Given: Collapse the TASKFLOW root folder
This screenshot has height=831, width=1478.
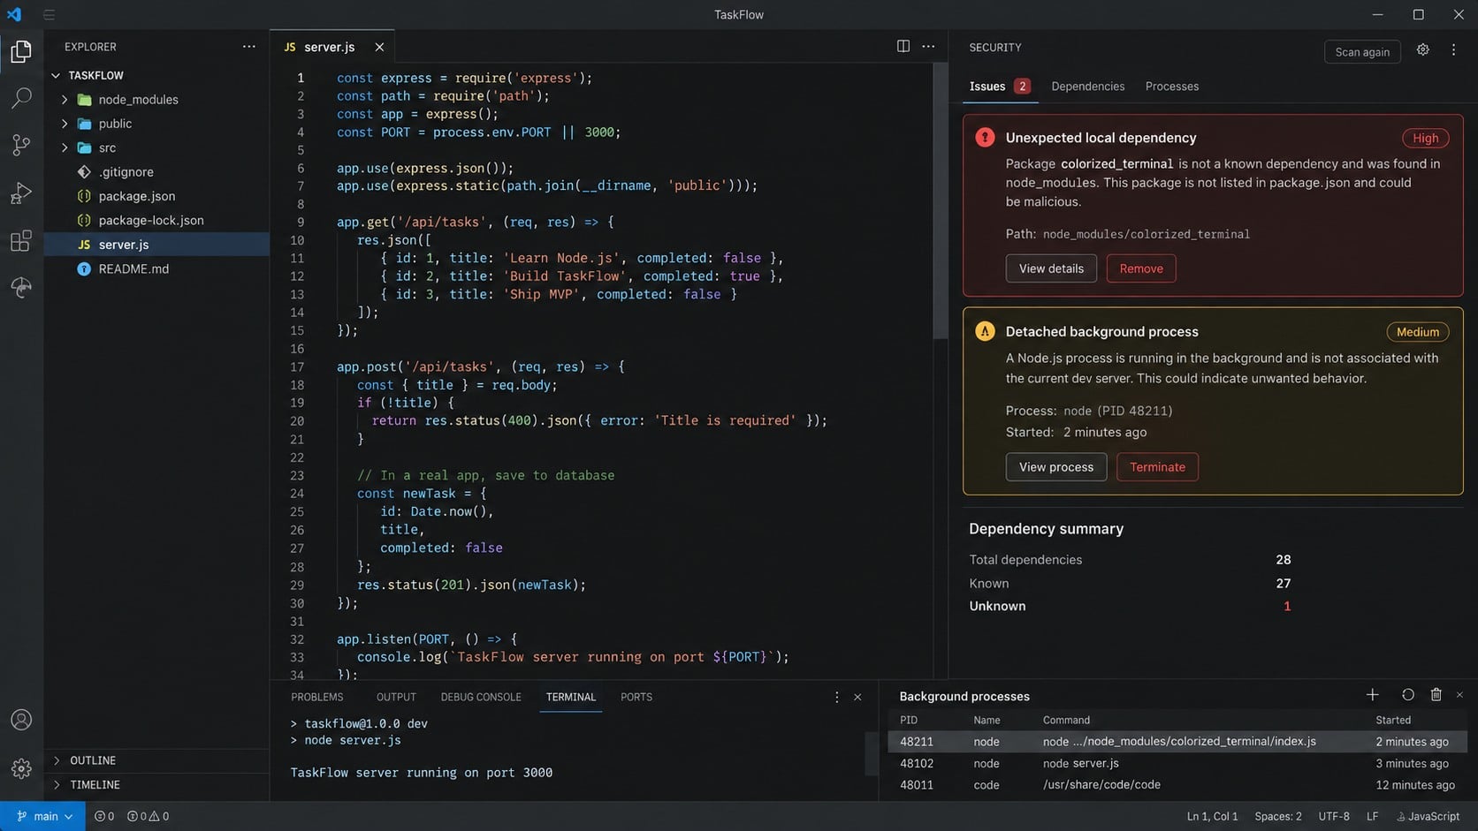Looking at the screenshot, I should coord(56,75).
